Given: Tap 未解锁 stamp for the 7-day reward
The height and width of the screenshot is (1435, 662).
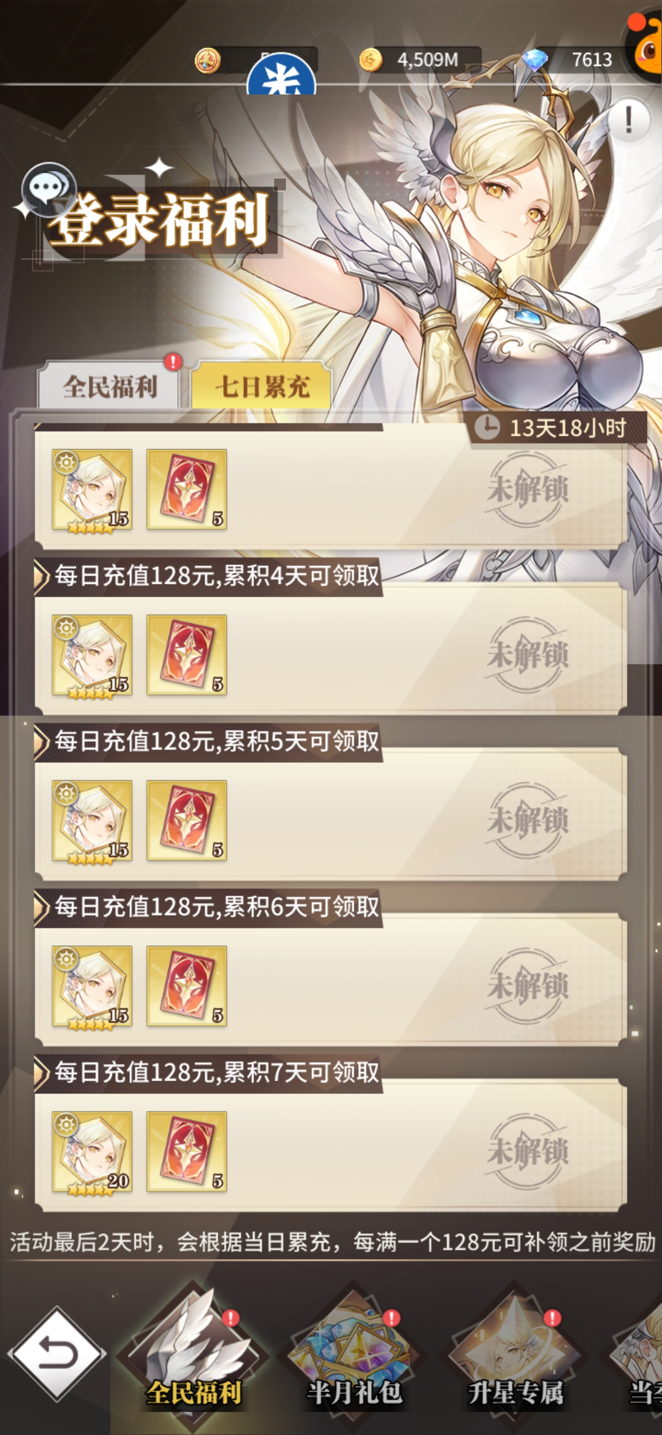Looking at the screenshot, I should coord(528,1150).
